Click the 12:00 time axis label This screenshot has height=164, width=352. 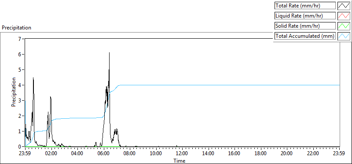coord(182,154)
